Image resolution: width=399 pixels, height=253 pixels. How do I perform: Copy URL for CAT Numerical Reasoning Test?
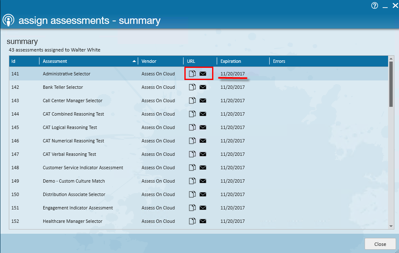(x=192, y=141)
